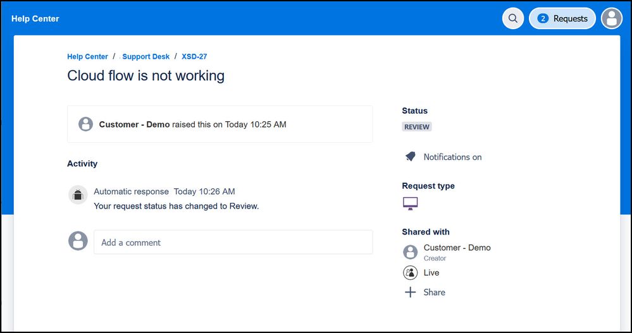Click the Help Center header title
The image size is (632, 333).
click(x=35, y=18)
